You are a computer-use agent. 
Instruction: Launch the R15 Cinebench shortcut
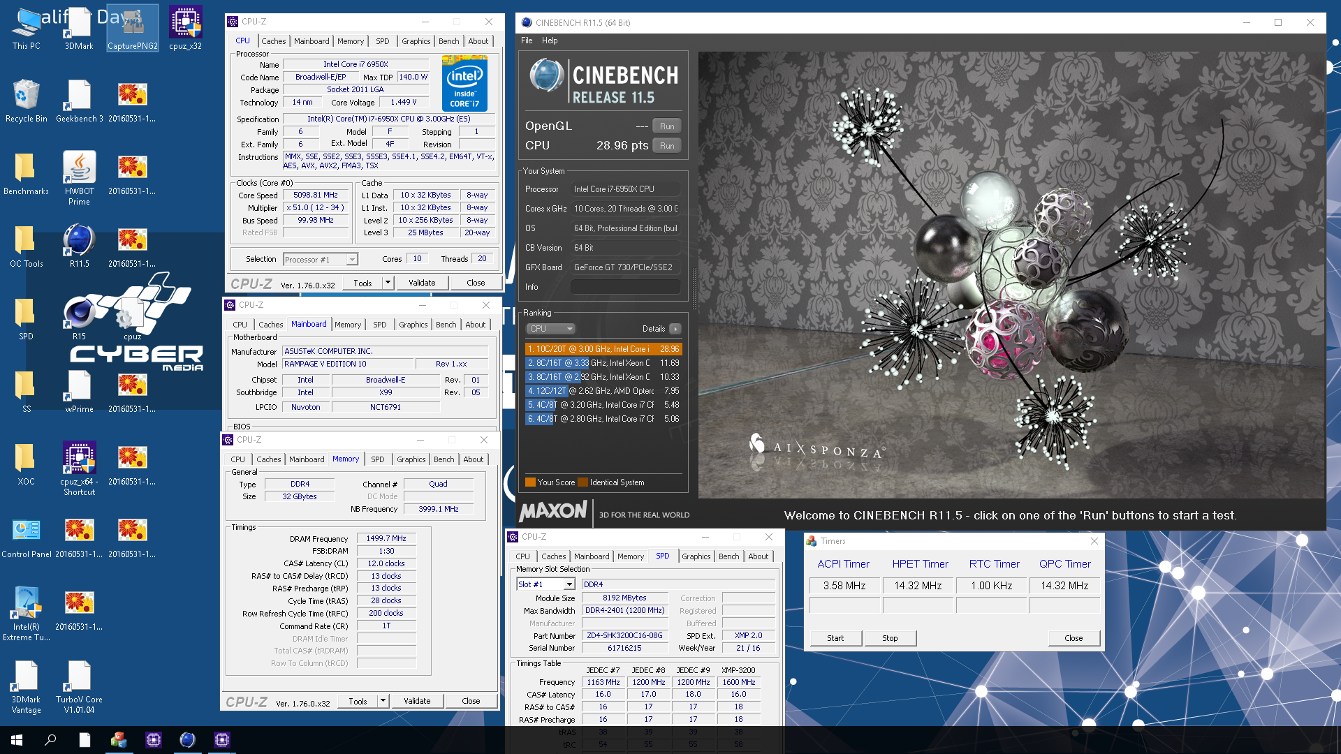point(79,318)
